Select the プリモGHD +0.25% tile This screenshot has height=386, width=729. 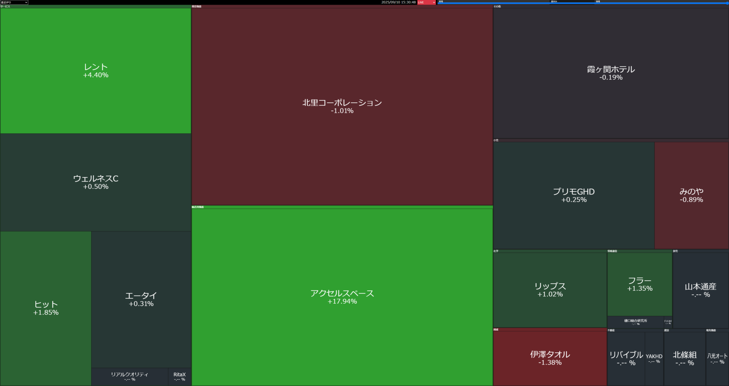coord(574,195)
